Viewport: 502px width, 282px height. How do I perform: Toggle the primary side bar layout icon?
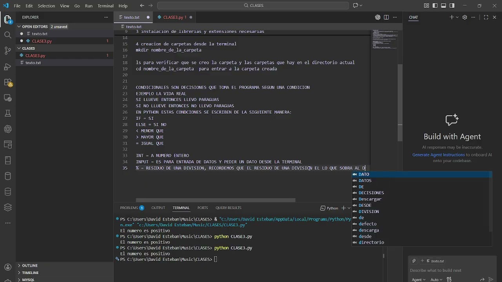tap(435, 6)
